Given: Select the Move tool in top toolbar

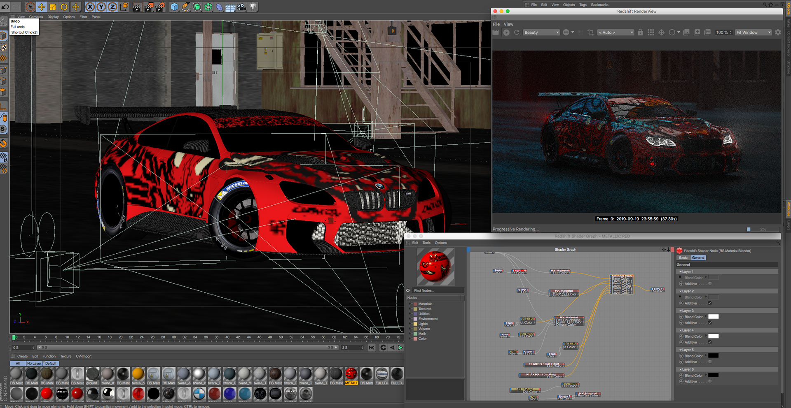Looking at the screenshot, I should 42,7.
